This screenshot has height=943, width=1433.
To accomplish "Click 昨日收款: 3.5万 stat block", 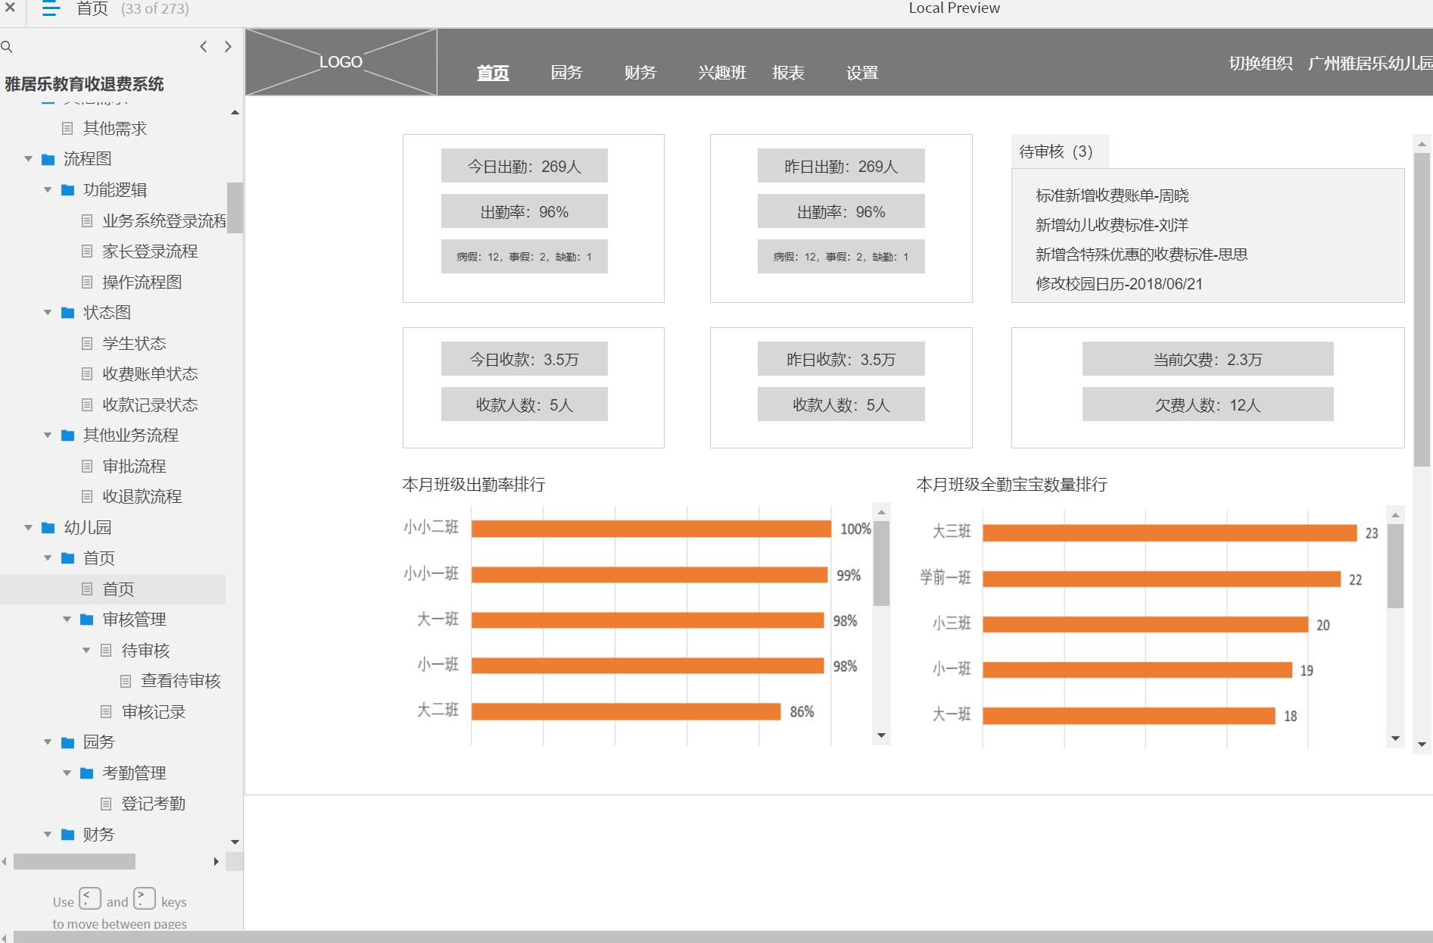I will 841,359.
